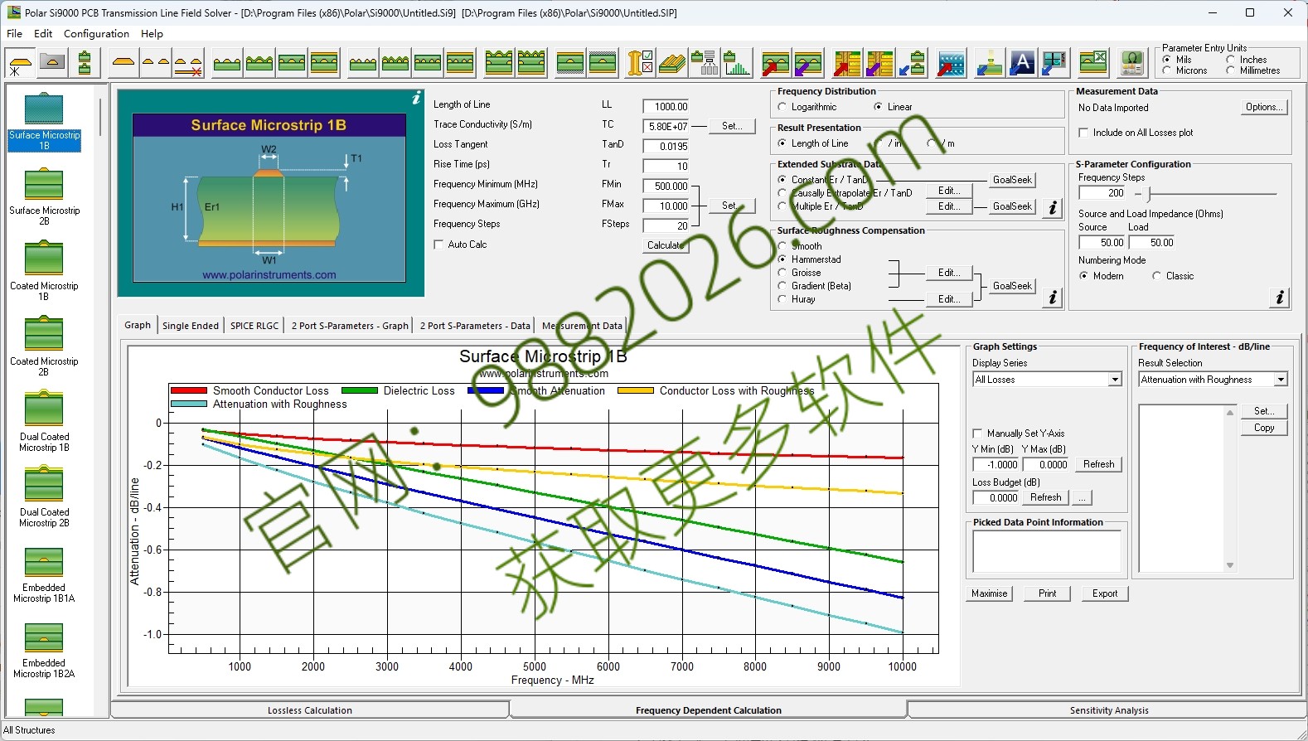Viewport: 1308px width, 741px height.
Task: Click the I-beam with check and cross icon
Action: point(640,64)
